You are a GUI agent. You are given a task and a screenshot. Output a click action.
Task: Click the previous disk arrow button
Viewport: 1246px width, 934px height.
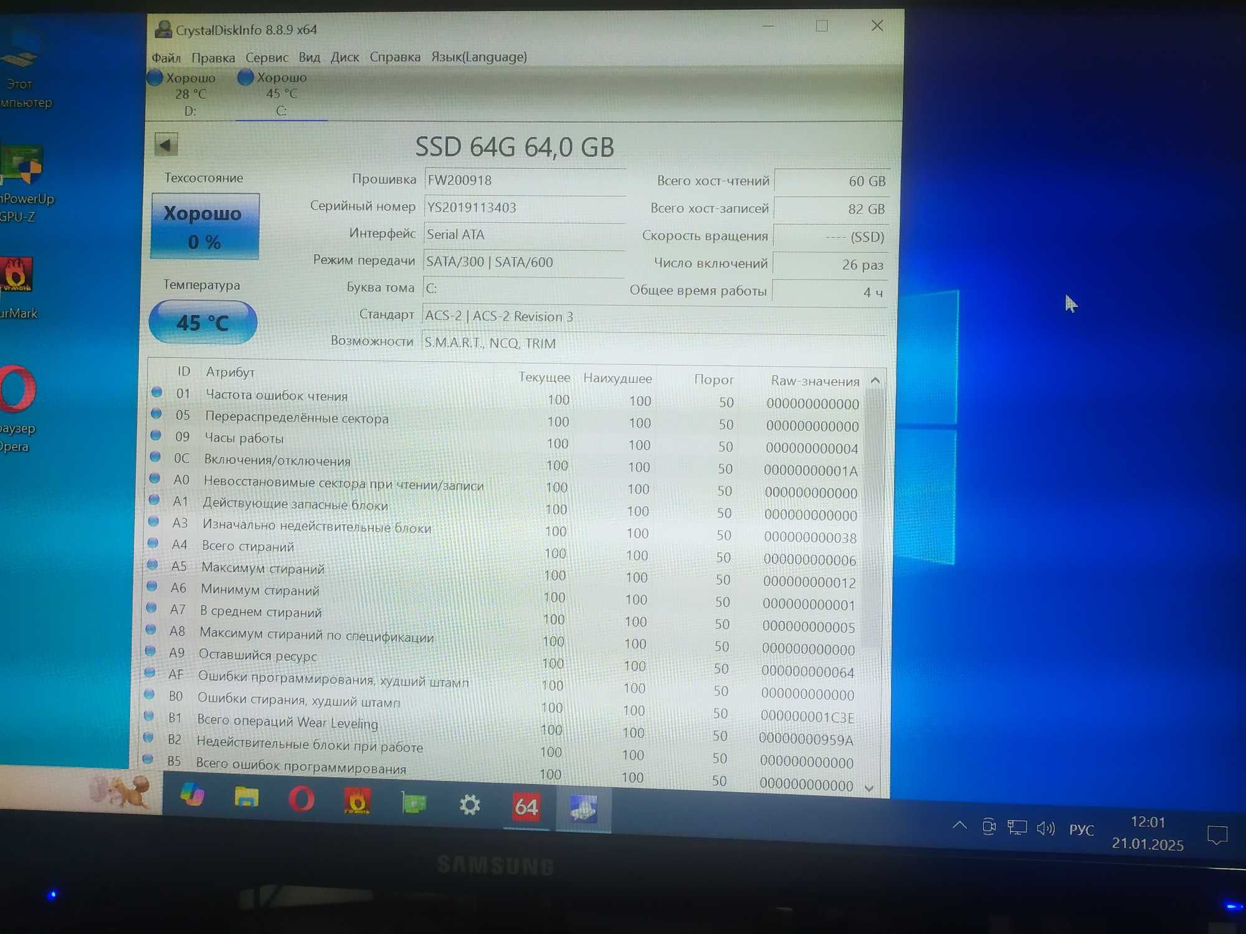click(x=166, y=144)
